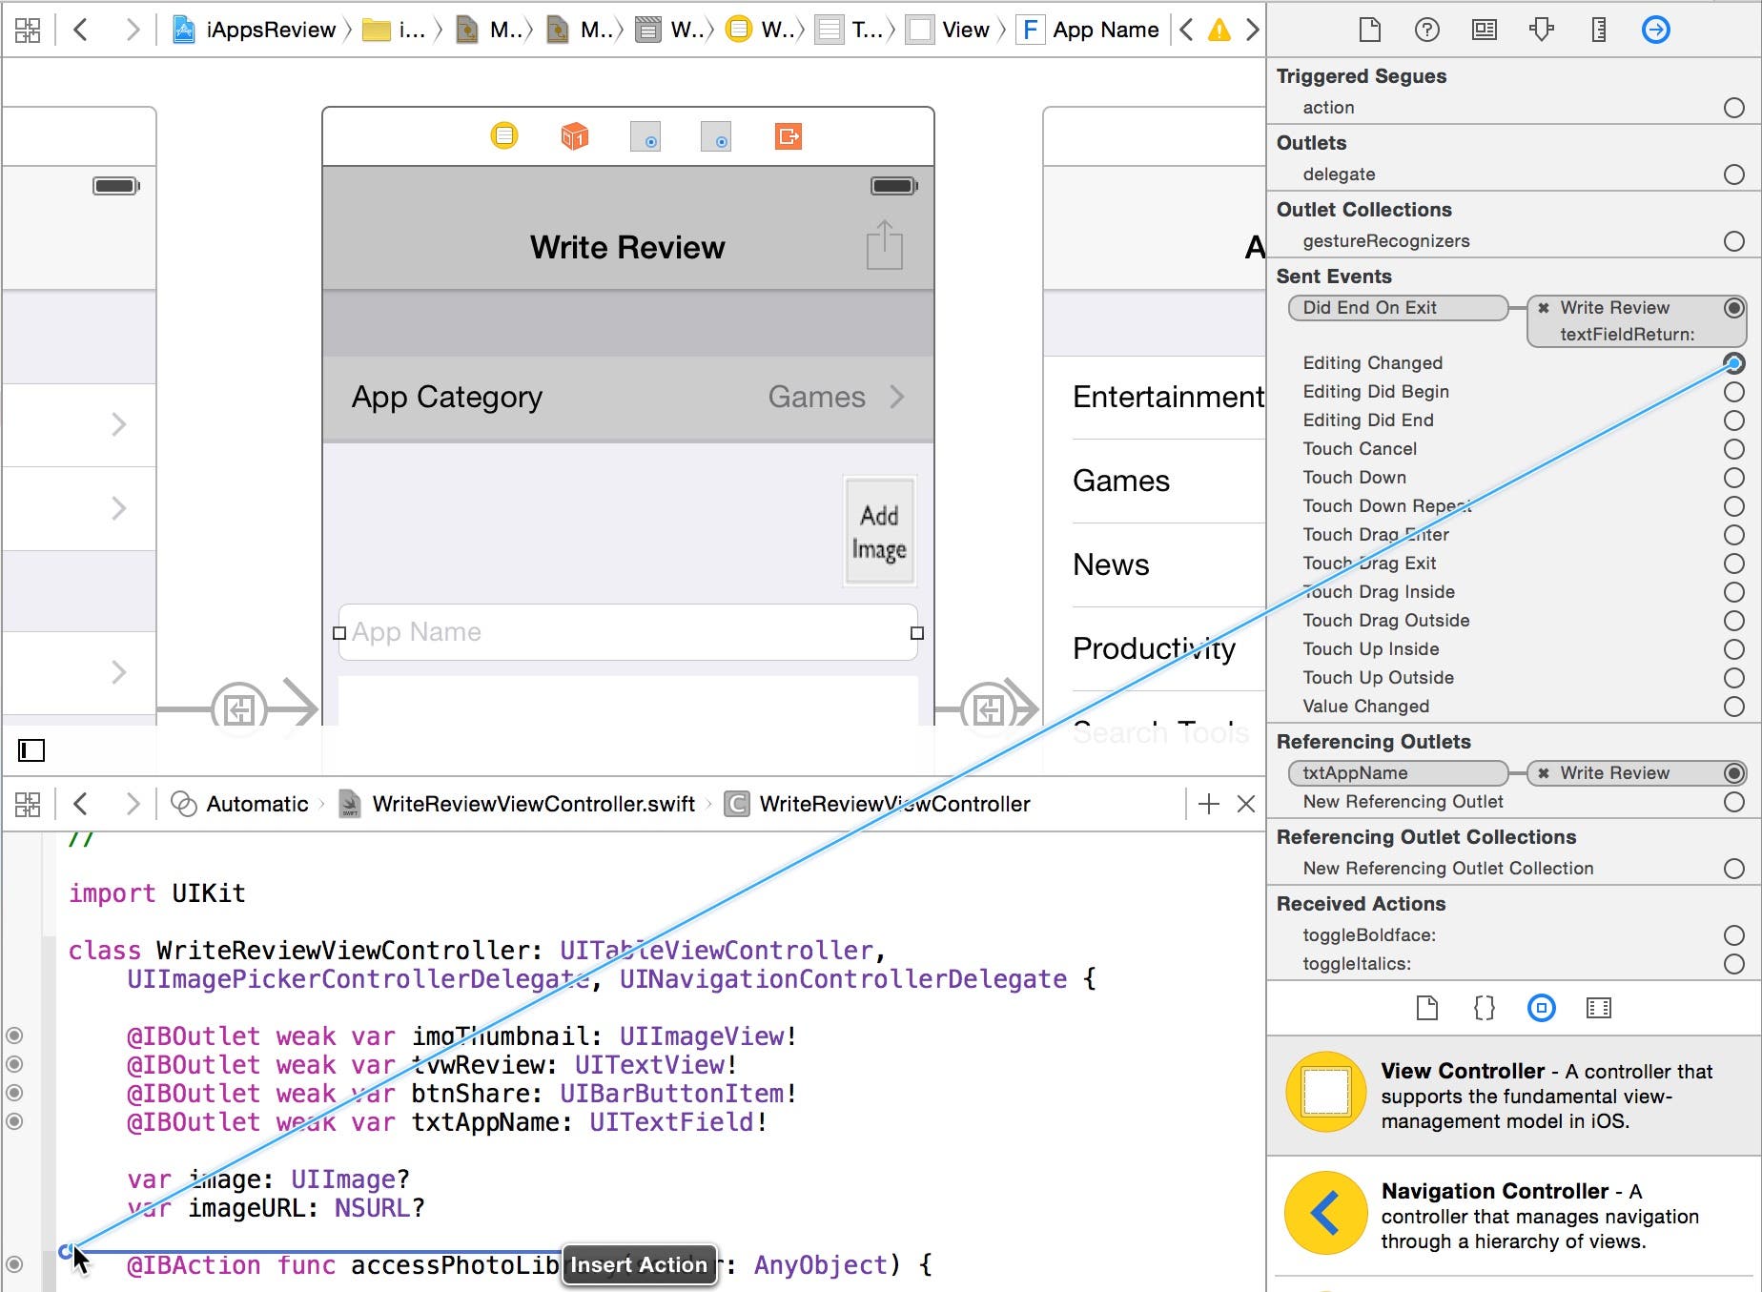Click the share action bar button in Write Review
1762x1292 pixels.
[x=885, y=245]
